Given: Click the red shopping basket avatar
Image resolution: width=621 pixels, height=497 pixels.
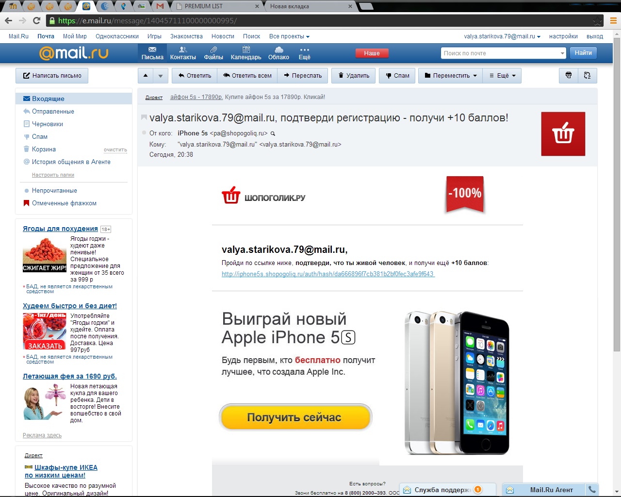Looking at the screenshot, I should pyautogui.click(x=563, y=133).
